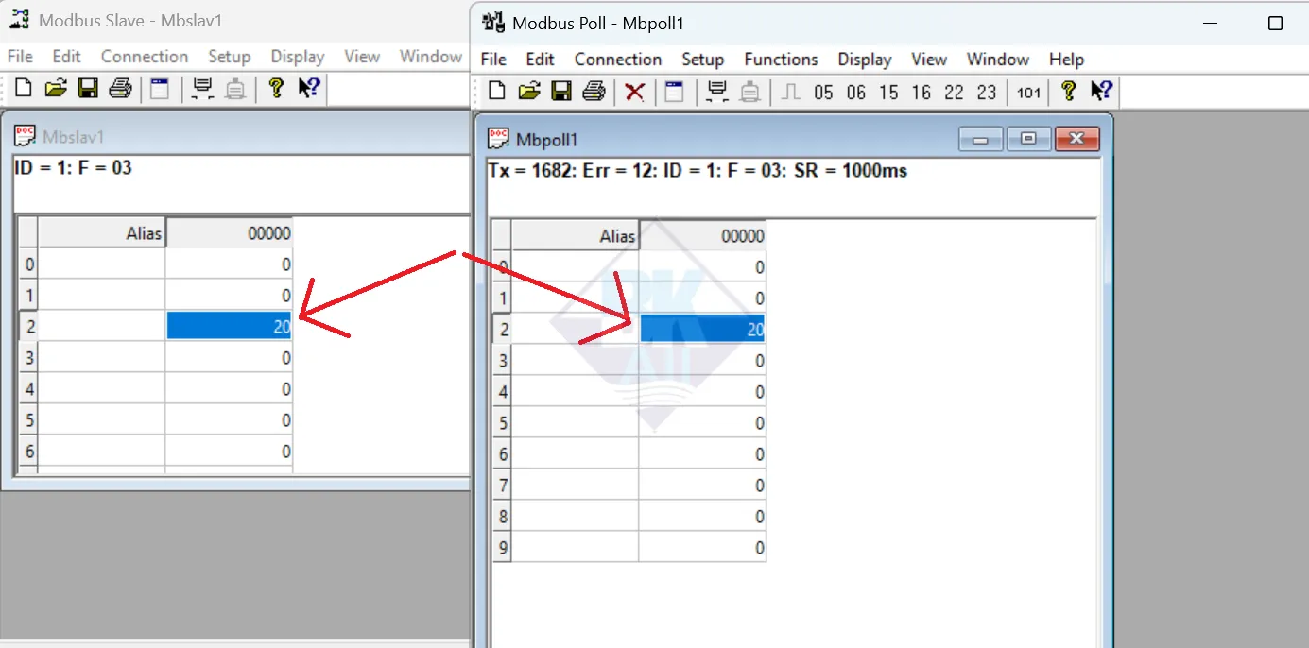Open Help menu in Modbus Poll
This screenshot has width=1309, height=648.
pyautogui.click(x=1066, y=60)
